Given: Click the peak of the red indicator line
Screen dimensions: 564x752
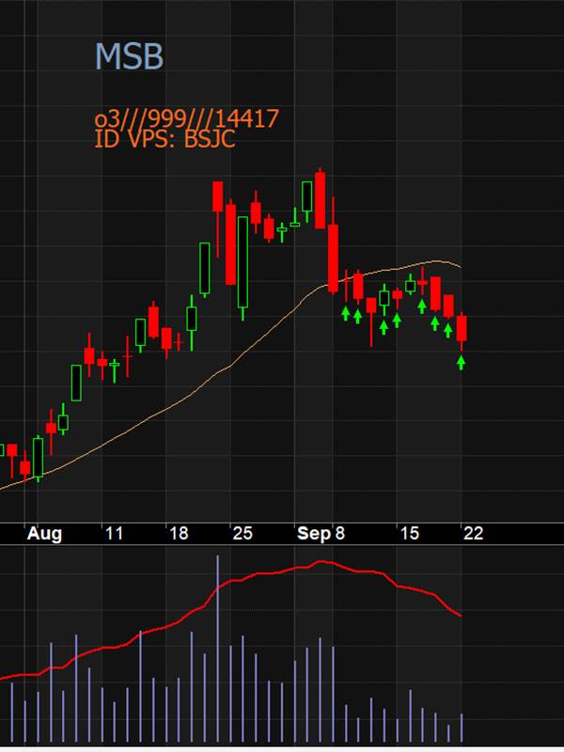Looking at the screenshot, I should [321, 562].
